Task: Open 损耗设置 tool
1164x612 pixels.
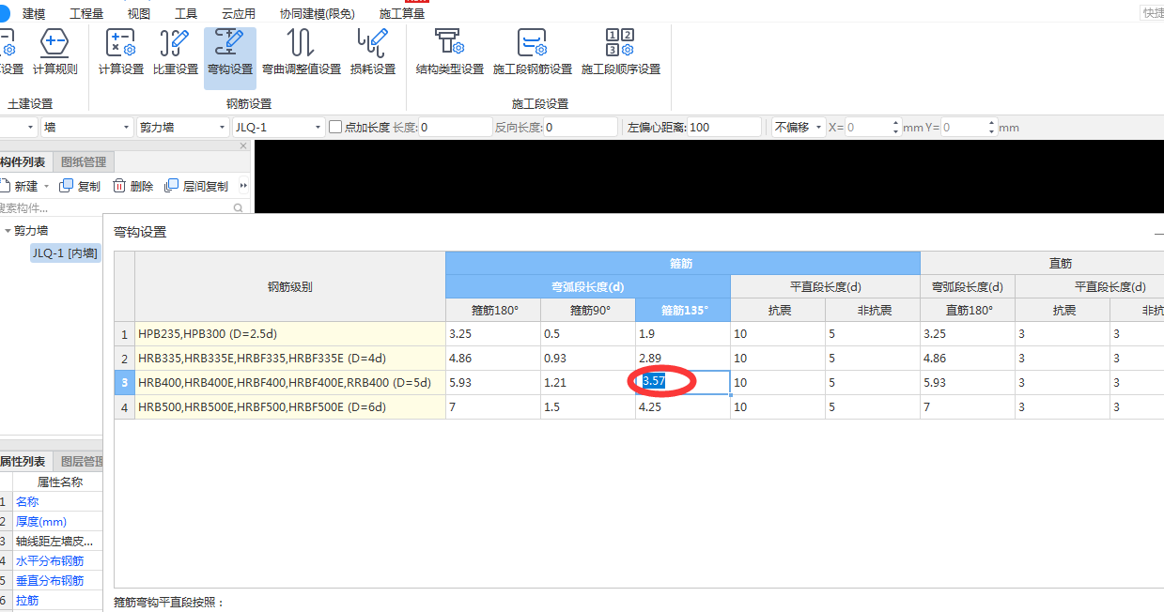Action: (373, 53)
